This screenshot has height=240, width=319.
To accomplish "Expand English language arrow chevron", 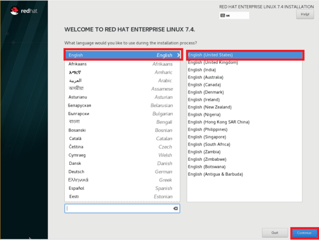I will click(x=178, y=55).
